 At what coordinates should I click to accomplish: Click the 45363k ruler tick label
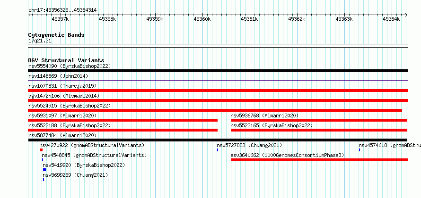pyautogui.click(x=344, y=19)
